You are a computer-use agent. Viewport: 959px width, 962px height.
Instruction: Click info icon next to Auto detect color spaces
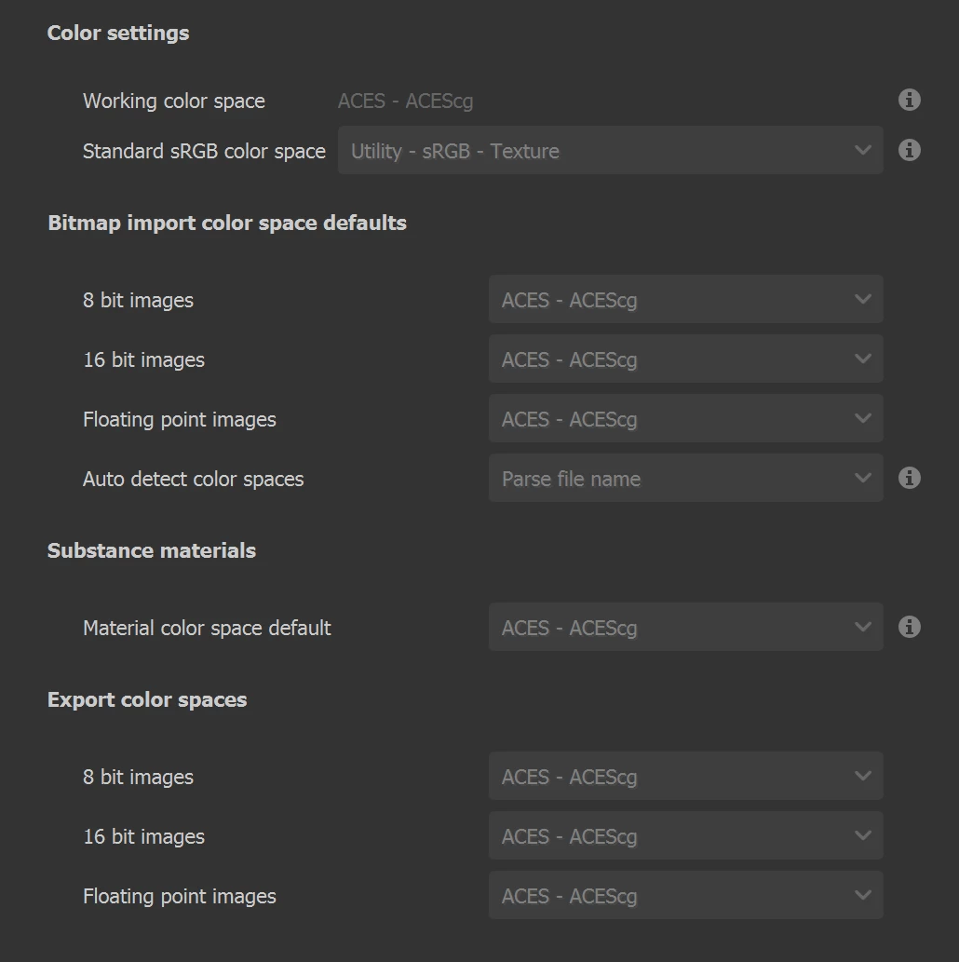coord(910,478)
